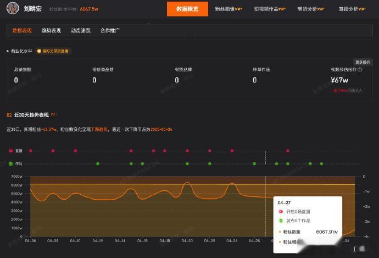This screenshot has height=258, width=379.
Task: Click the 7000w y-axis label
Action: 16,176
